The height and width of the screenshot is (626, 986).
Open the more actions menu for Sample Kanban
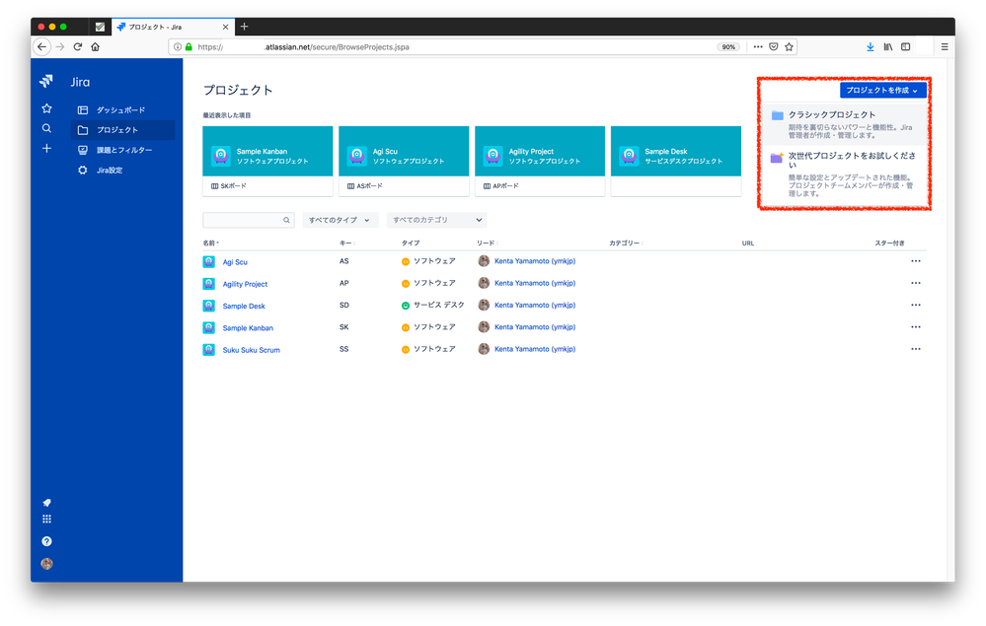[916, 327]
